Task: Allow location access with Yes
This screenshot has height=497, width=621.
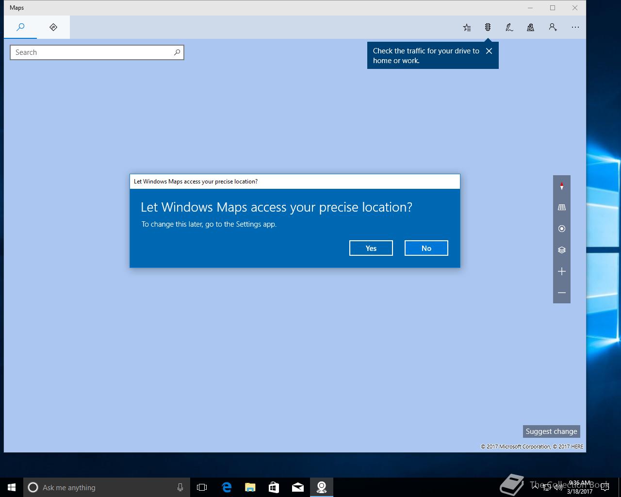Action: click(371, 248)
